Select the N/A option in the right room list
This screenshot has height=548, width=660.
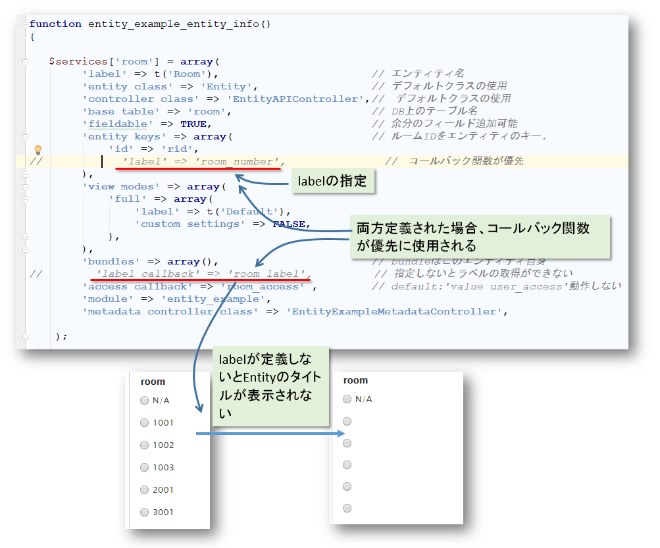click(x=347, y=399)
